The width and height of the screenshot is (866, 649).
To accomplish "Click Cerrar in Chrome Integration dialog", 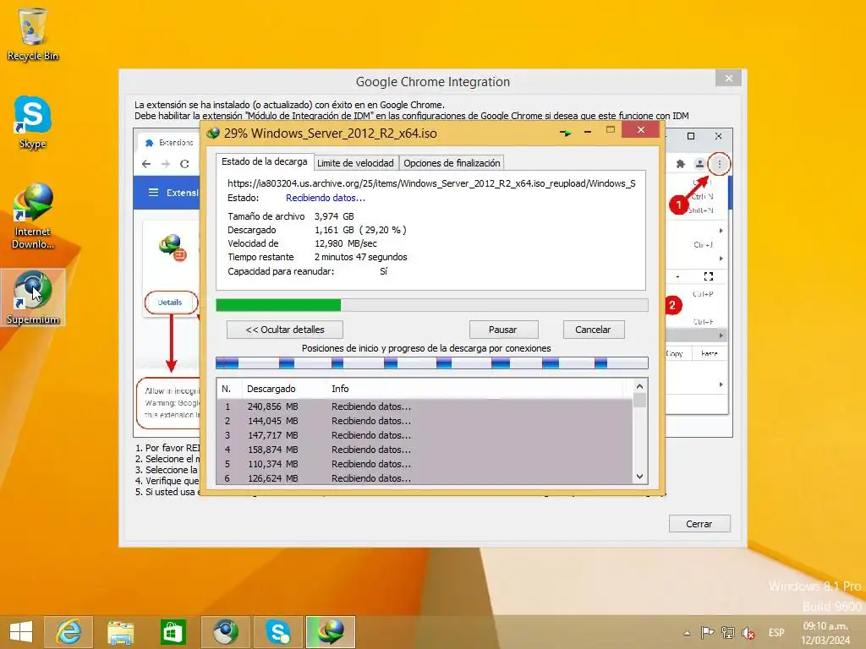I will (x=699, y=524).
